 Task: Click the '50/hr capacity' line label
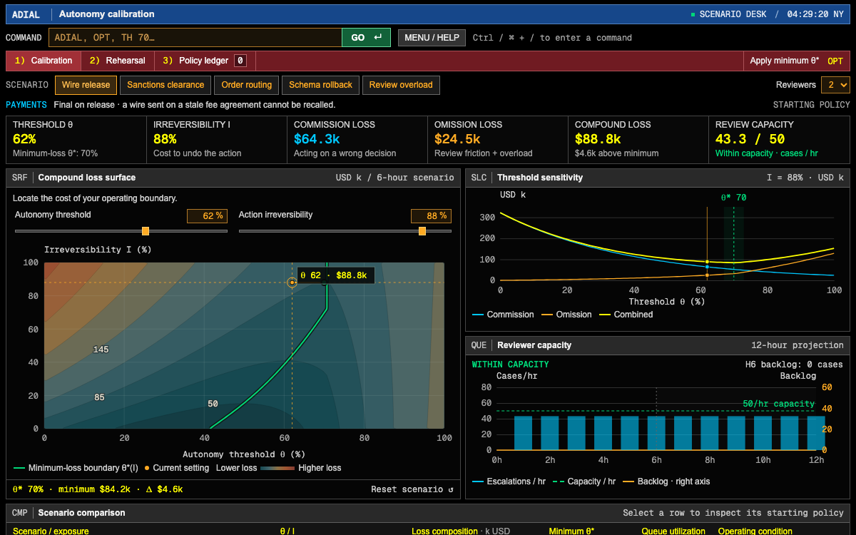coord(778,404)
